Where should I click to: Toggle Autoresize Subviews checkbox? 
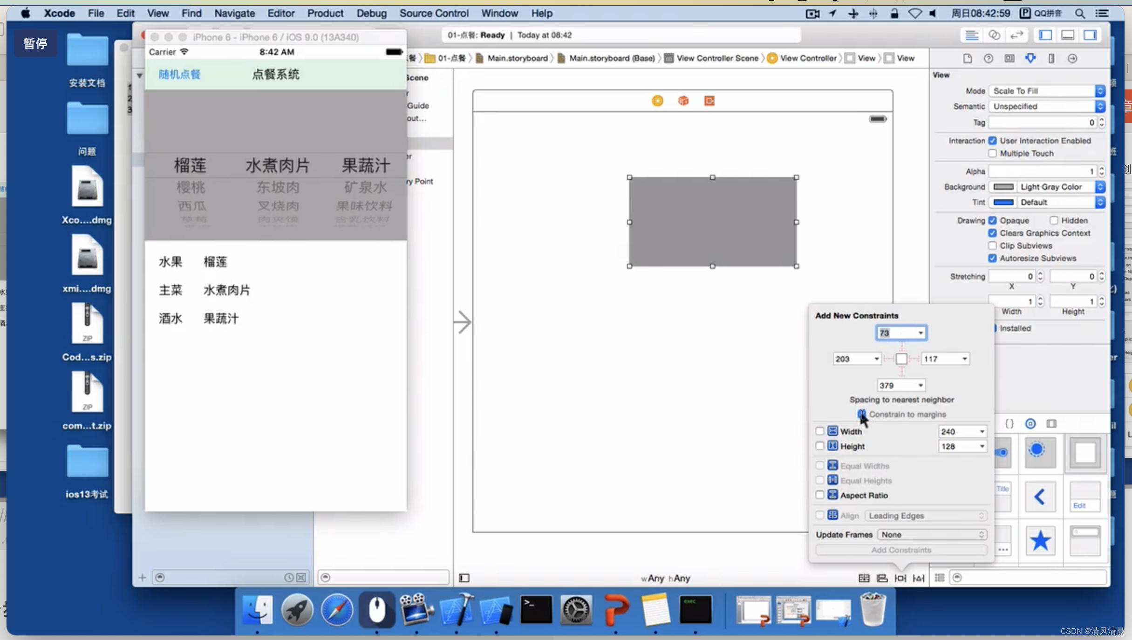pos(992,258)
